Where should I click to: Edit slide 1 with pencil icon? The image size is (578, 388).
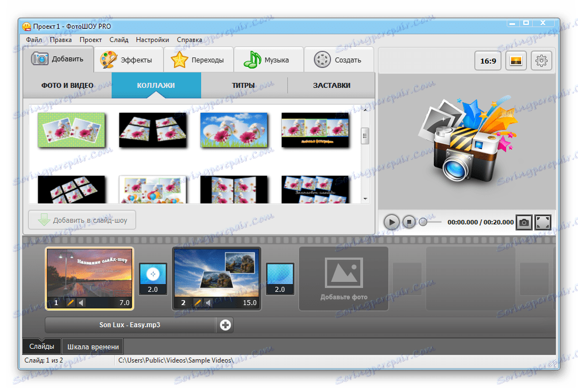pyautogui.click(x=70, y=302)
